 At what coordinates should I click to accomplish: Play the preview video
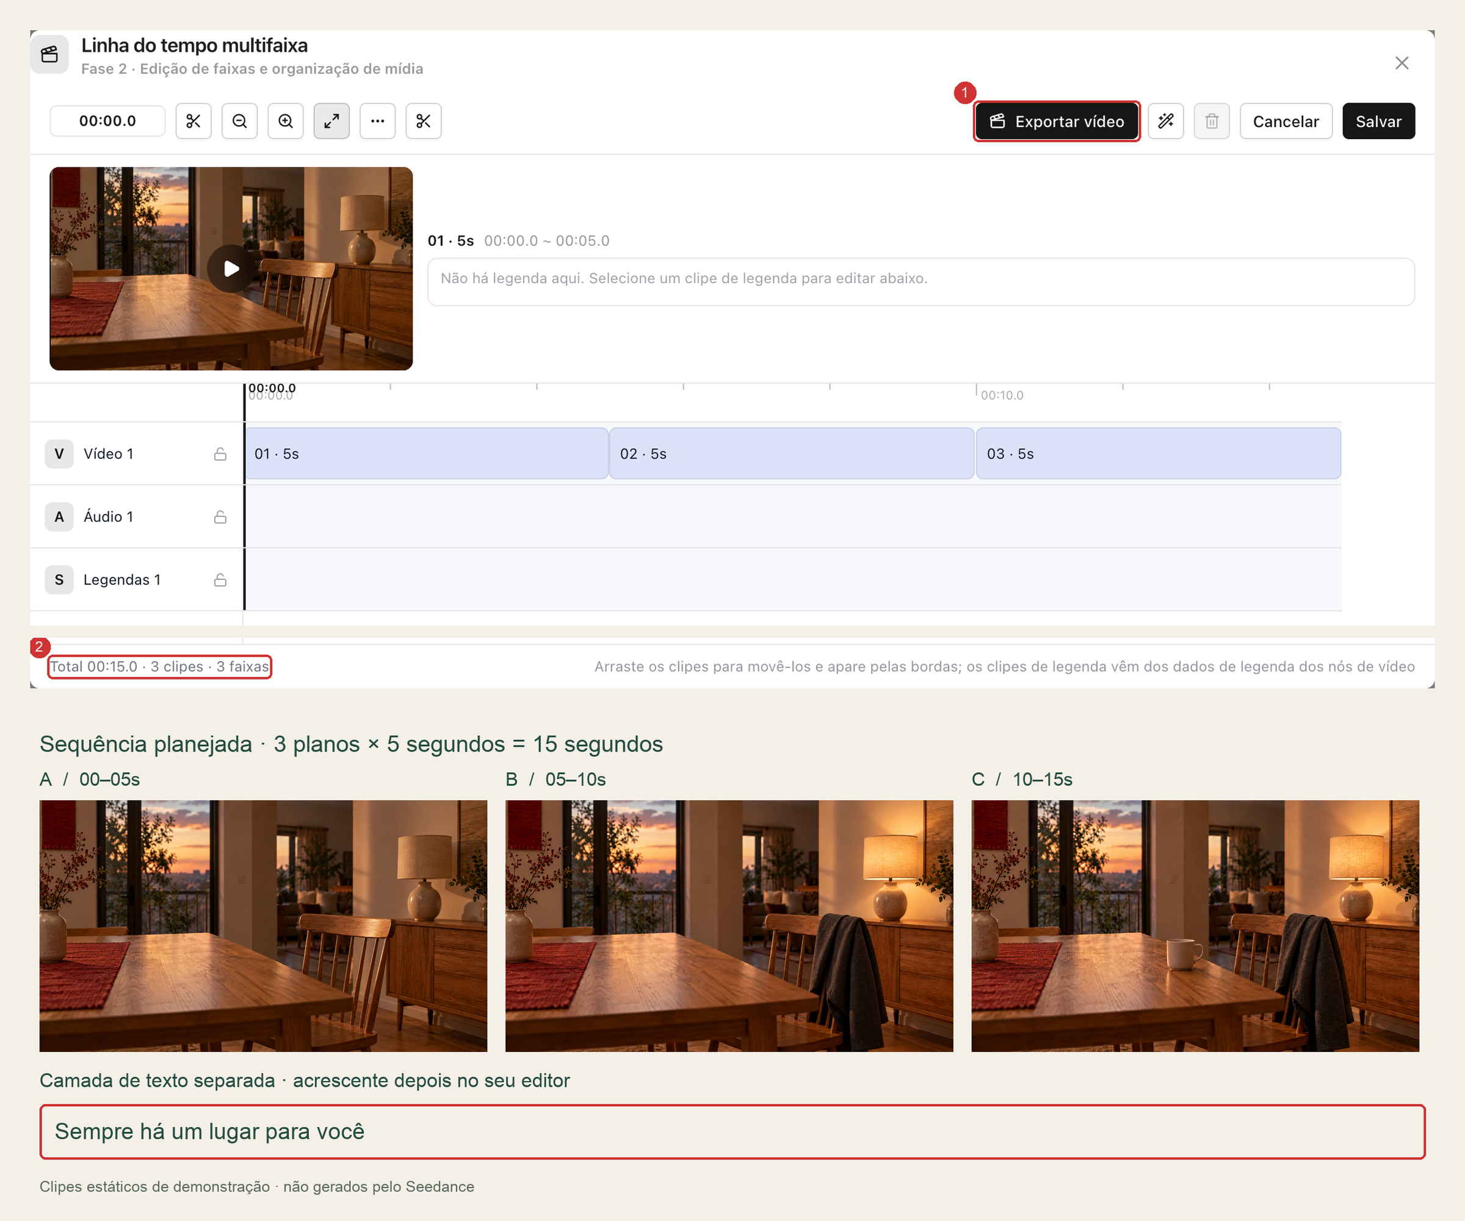(x=231, y=269)
